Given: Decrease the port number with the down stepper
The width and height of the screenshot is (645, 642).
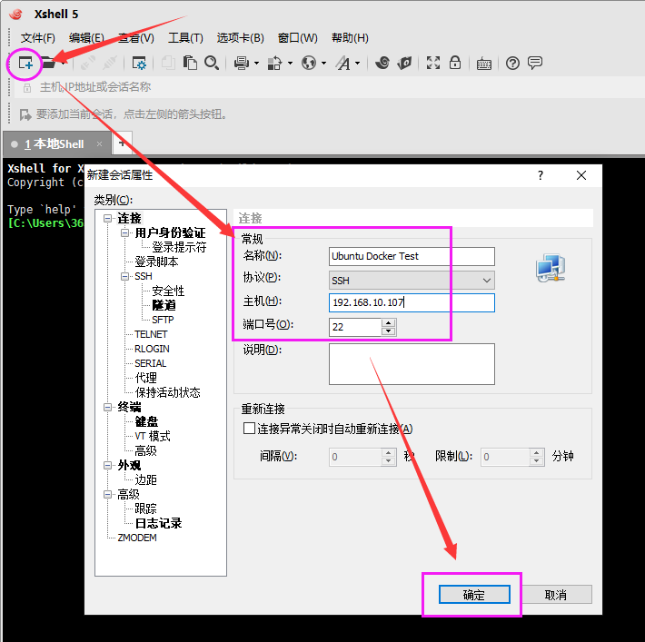Looking at the screenshot, I should [388, 331].
